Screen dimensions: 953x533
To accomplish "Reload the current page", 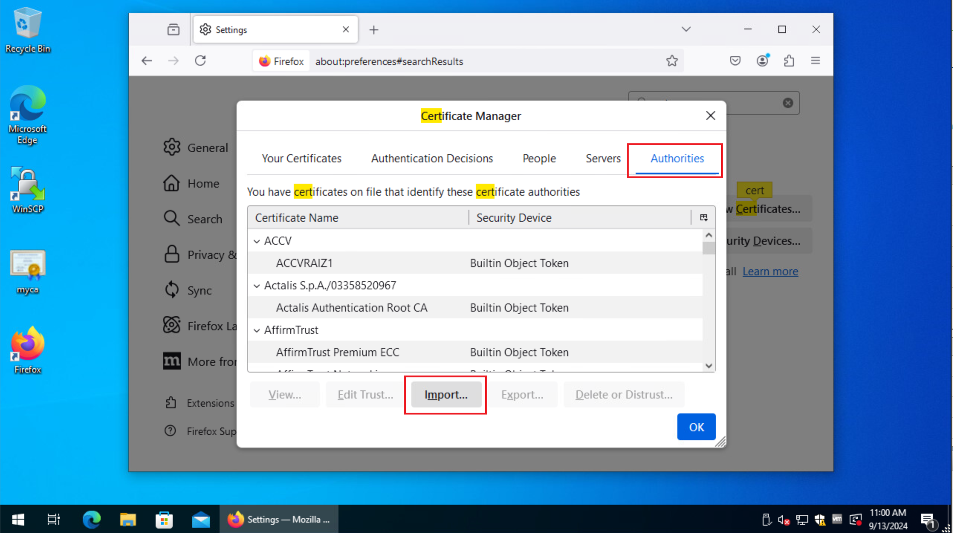I will pyautogui.click(x=200, y=61).
